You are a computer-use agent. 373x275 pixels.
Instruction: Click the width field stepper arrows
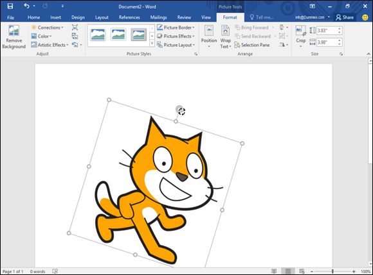[340, 42]
